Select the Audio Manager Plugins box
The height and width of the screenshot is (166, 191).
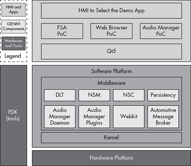click(x=94, y=116)
